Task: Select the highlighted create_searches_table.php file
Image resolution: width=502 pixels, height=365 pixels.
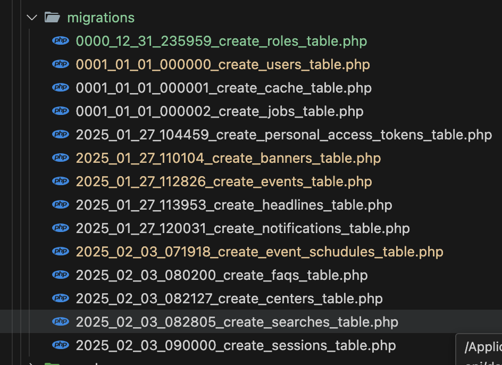Action: pyautogui.click(x=237, y=322)
